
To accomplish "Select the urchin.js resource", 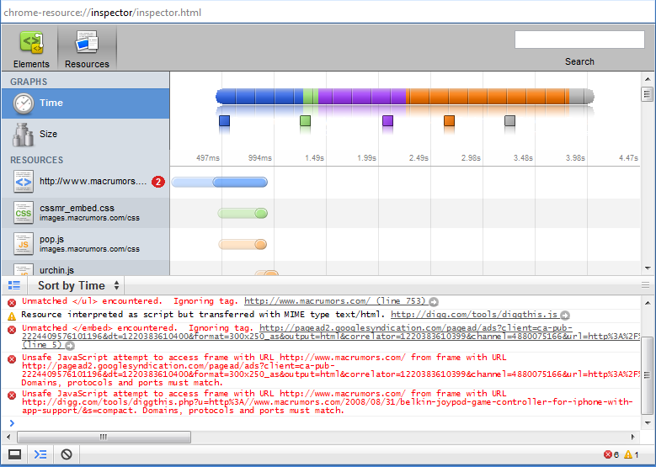I will click(85, 268).
